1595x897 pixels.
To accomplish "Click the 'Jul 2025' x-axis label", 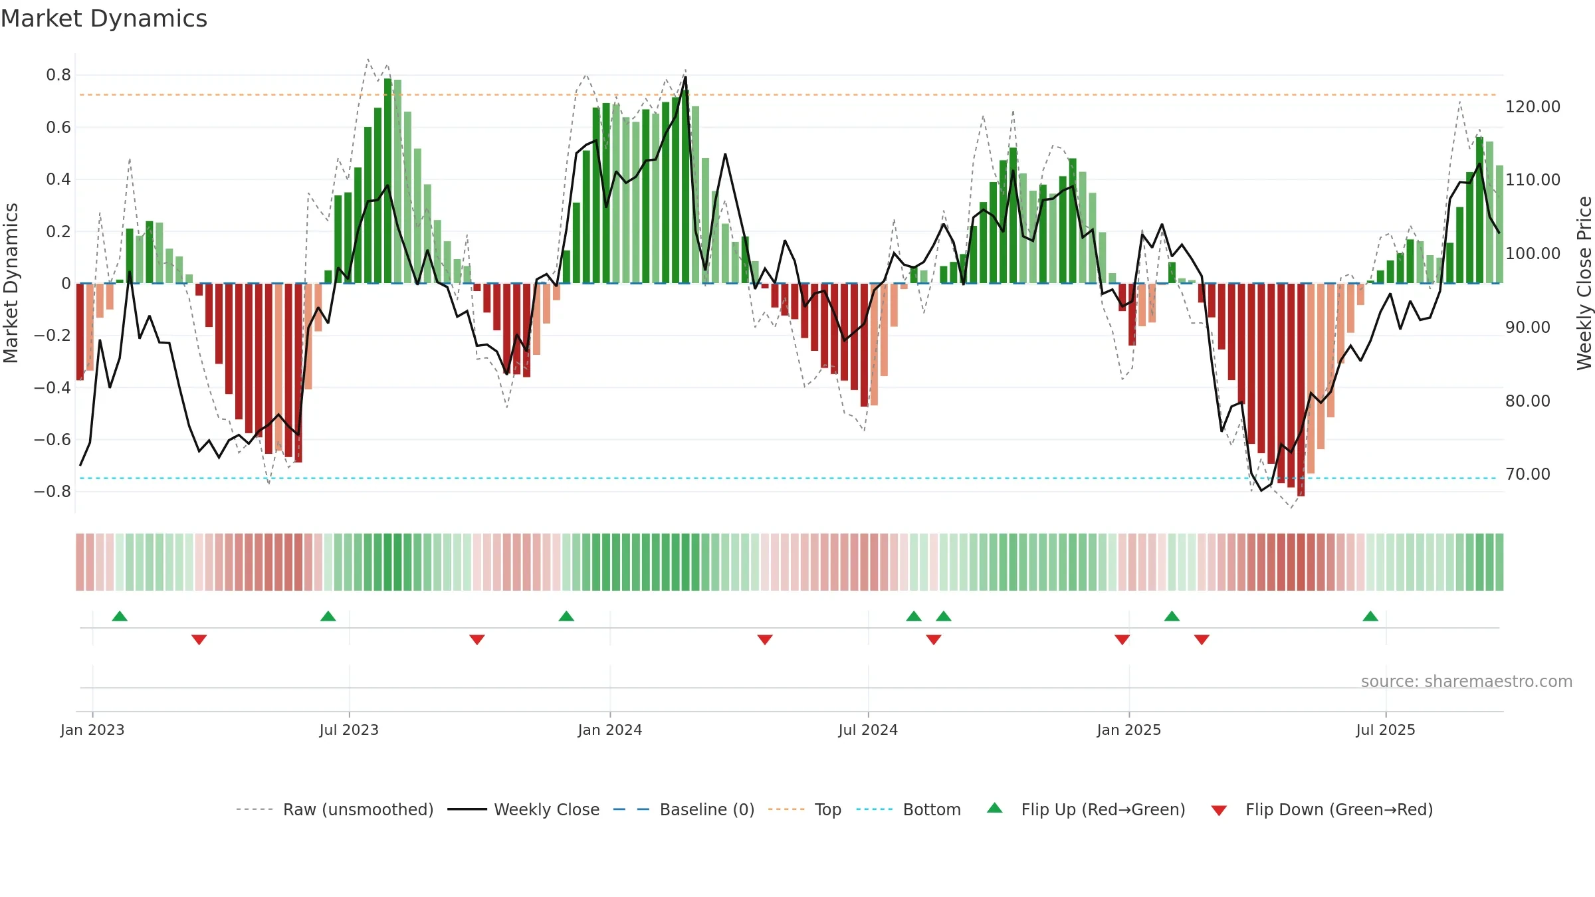I will coord(1386,730).
